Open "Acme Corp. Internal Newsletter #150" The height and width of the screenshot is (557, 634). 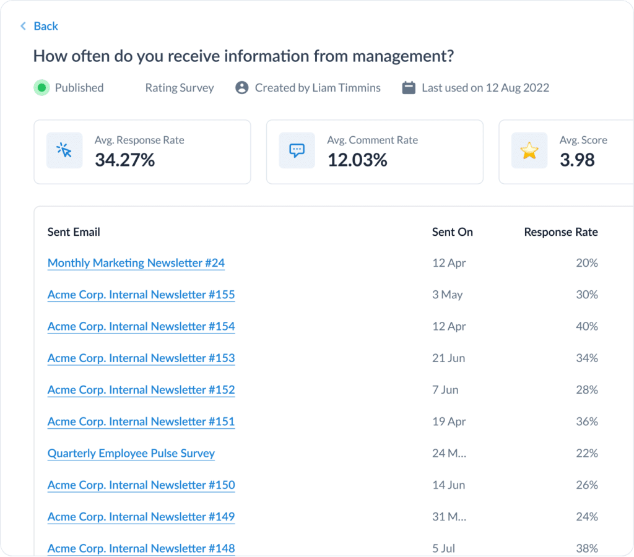[141, 485]
